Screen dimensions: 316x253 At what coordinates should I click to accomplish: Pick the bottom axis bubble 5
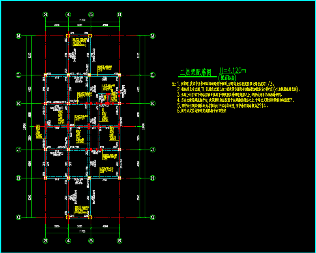(x=91, y=240)
